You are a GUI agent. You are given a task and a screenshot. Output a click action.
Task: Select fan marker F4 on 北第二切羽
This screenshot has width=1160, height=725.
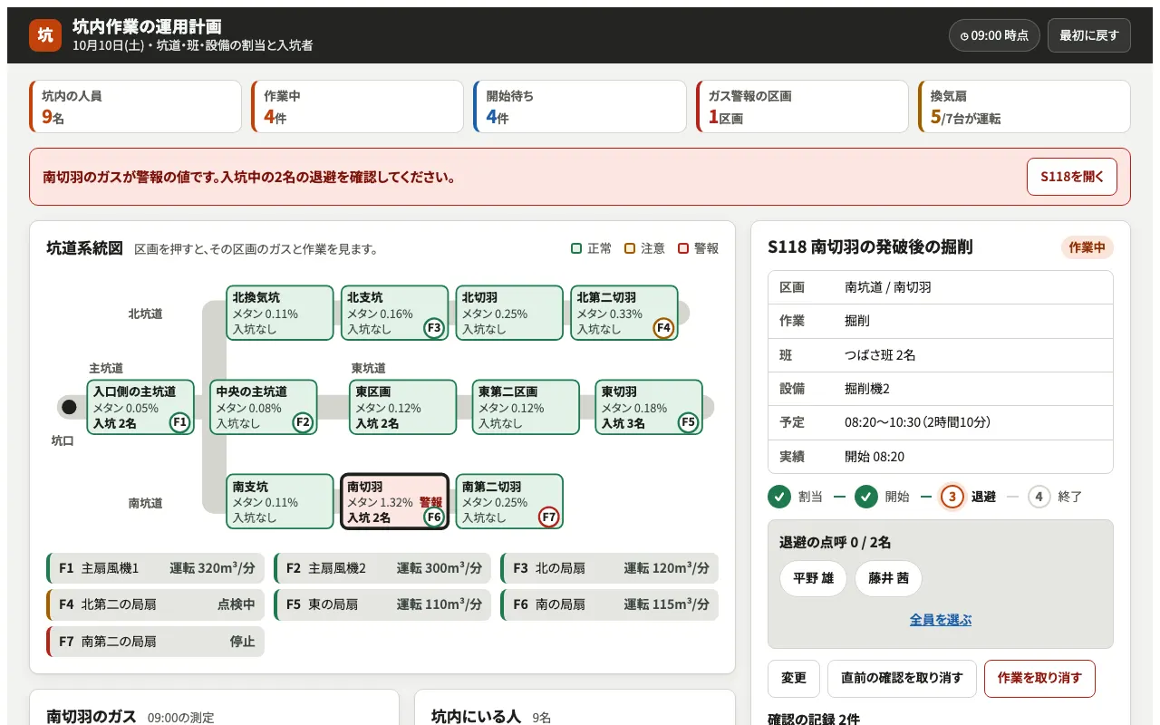[663, 328]
